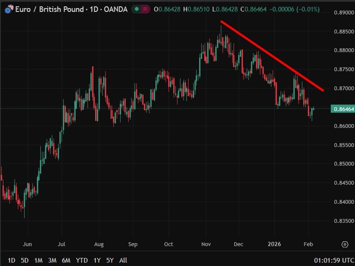Click the 2026 label on time axis

point(274,244)
